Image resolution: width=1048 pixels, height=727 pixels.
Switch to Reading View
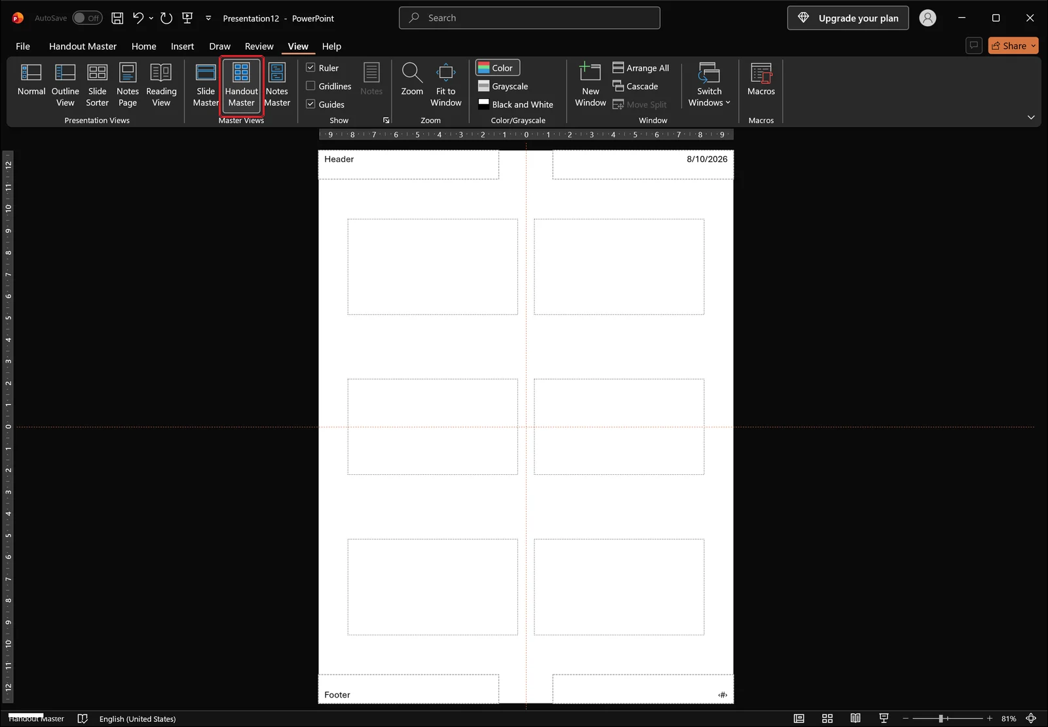coord(161,84)
